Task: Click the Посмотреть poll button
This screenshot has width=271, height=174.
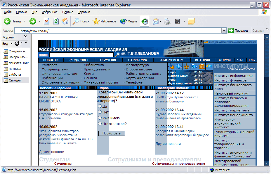Action: [x=112, y=133]
